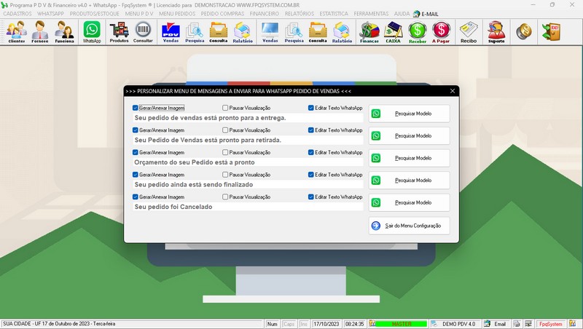Click the exit door toolbar icon
This screenshot has width=583, height=329.
click(x=552, y=31)
